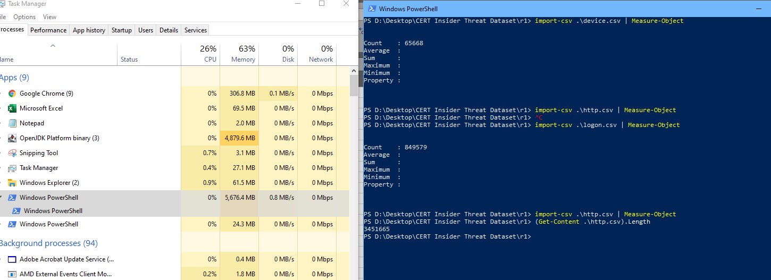Select the OpenJDK Platform binary (3) row
The width and height of the screenshot is (771, 280).
(175, 138)
